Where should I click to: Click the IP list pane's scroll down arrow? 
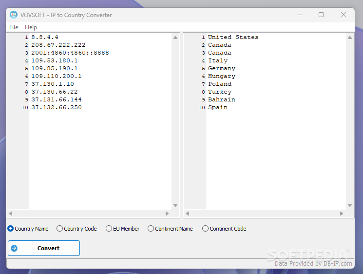pyautogui.click(x=175, y=205)
